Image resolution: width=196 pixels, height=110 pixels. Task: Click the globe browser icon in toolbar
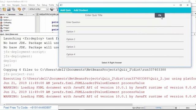(52, 9)
